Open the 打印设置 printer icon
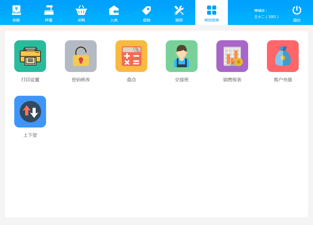313x225 pixels. 30,56
